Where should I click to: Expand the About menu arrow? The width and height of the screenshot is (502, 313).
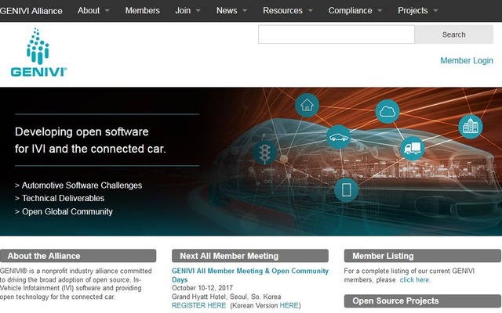point(107,10)
